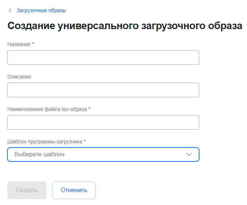Click the Шаблон программы-загрузчика label
The width and height of the screenshot is (247, 205).
[45, 142]
